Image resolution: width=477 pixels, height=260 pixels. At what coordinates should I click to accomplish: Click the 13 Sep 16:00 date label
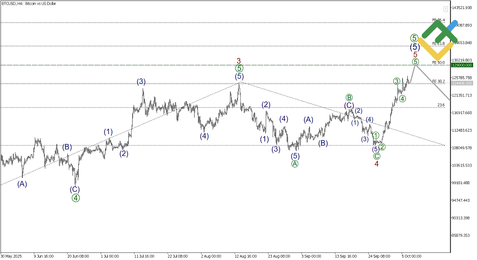coord(346,256)
